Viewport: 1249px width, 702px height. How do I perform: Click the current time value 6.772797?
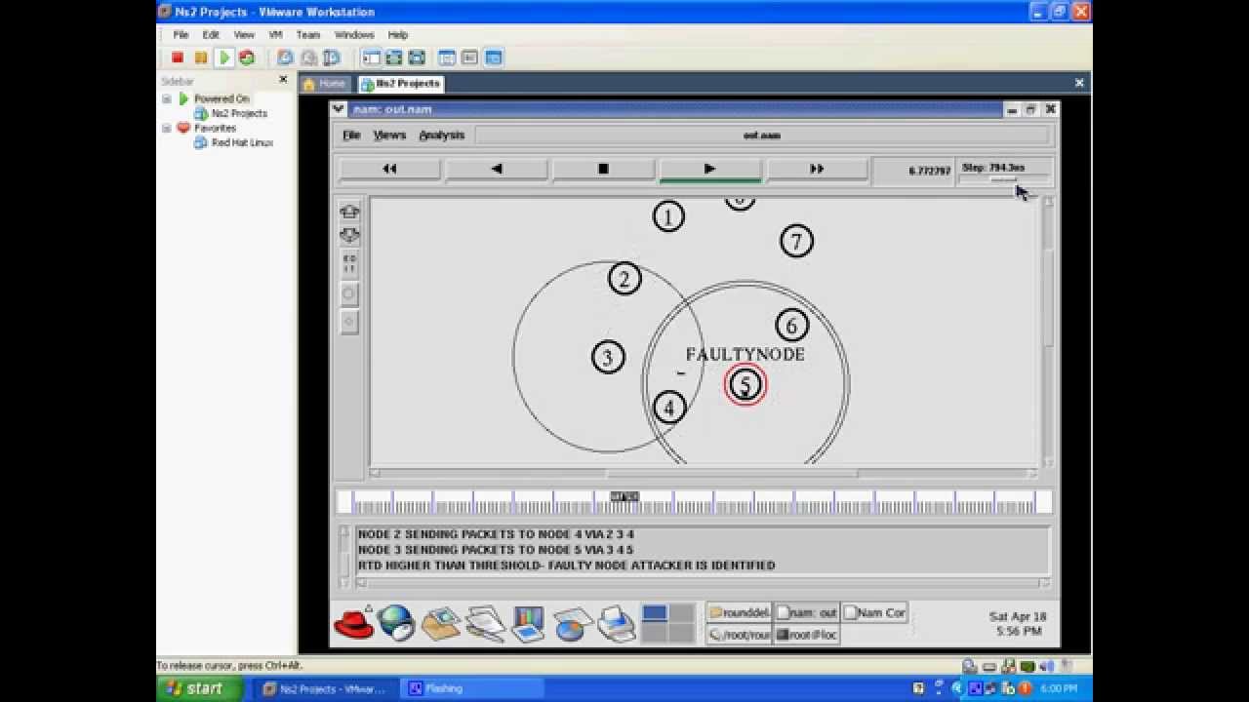pyautogui.click(x=929, y=171)
